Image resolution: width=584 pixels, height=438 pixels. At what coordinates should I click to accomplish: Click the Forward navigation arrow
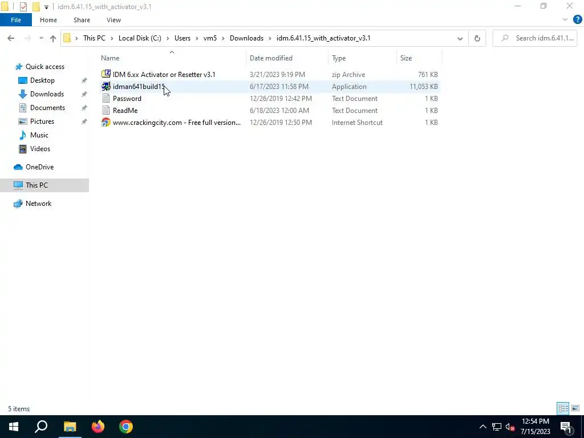click(x=27, y=38)
